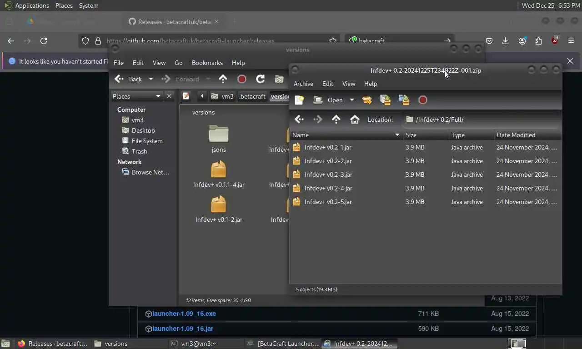Open the Places side pane dropdown
582x349 pixels.
[x=137, y=96]
